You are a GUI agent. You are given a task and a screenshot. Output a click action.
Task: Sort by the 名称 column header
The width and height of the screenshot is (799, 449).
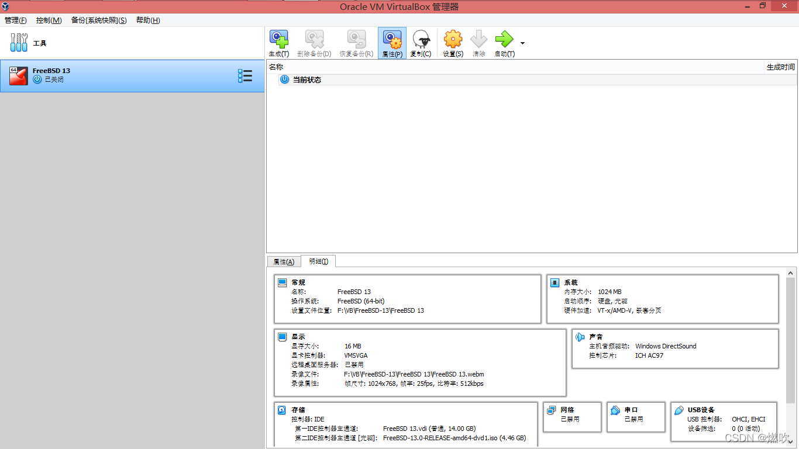pos(276,67)
